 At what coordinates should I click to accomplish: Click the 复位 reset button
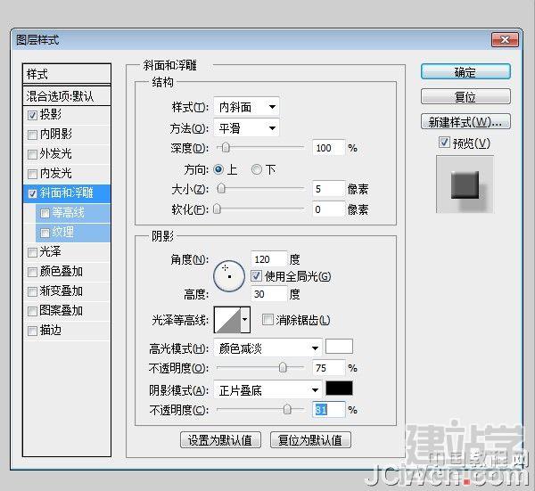click(465, 97)
